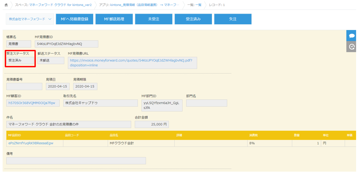Click the MF品目ID column header
Screen dimensions: 359x174
[x=35, y=135]
